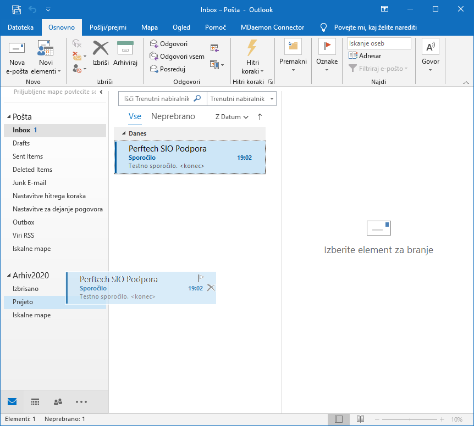Open the Hitri koraki lightning menu
474x426 pixels.
[x=252, y=58]
